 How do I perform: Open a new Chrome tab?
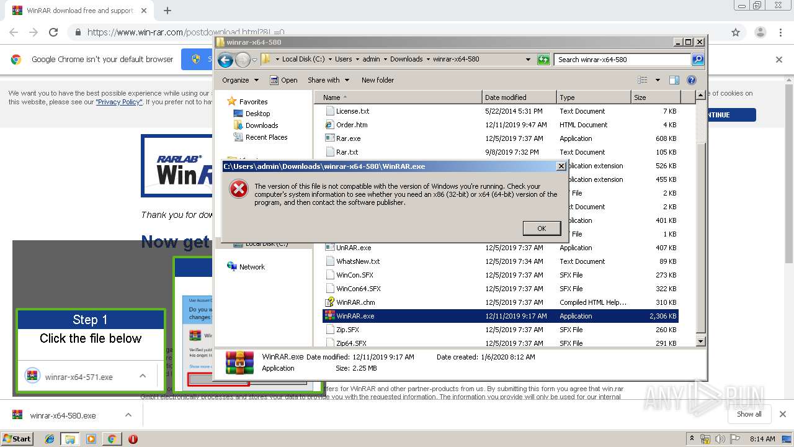pyautogui.click(x=167, y=11)
